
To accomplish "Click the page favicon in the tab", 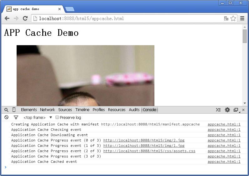I will point(9,9).
